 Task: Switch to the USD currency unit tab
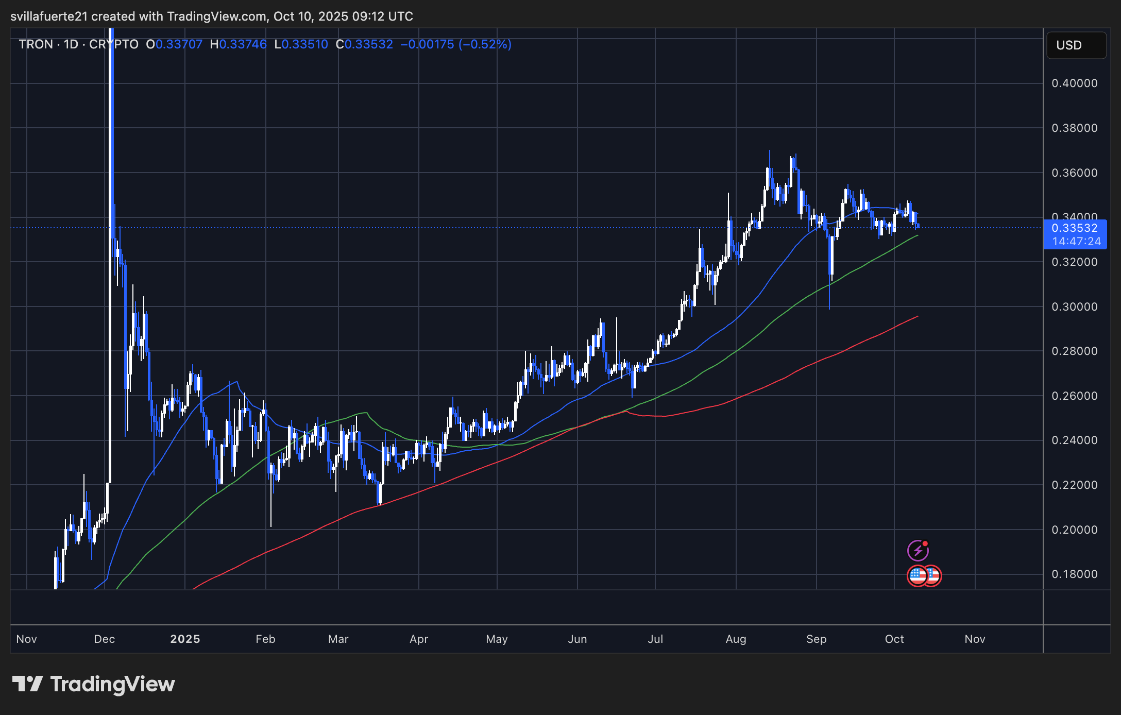1076,45
